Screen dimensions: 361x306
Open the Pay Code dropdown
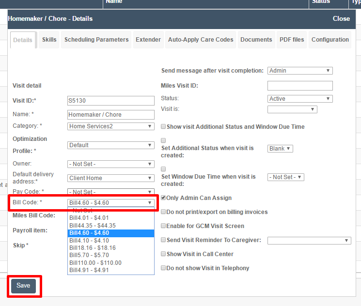tap(111, 191)
